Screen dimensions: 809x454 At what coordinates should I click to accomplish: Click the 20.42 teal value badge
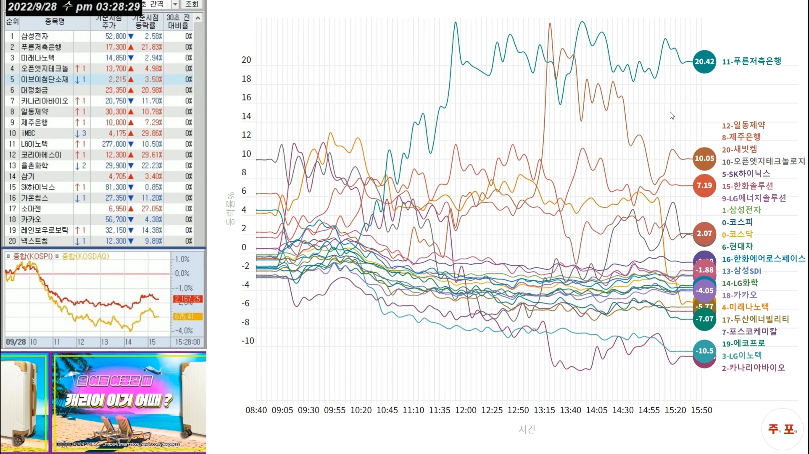coord(704,61)
